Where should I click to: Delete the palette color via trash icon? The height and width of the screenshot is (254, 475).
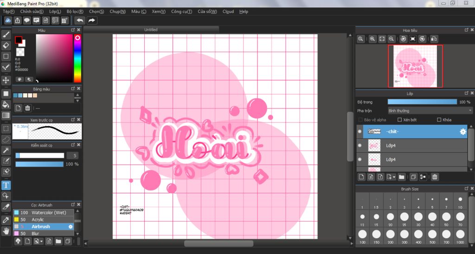27,108
